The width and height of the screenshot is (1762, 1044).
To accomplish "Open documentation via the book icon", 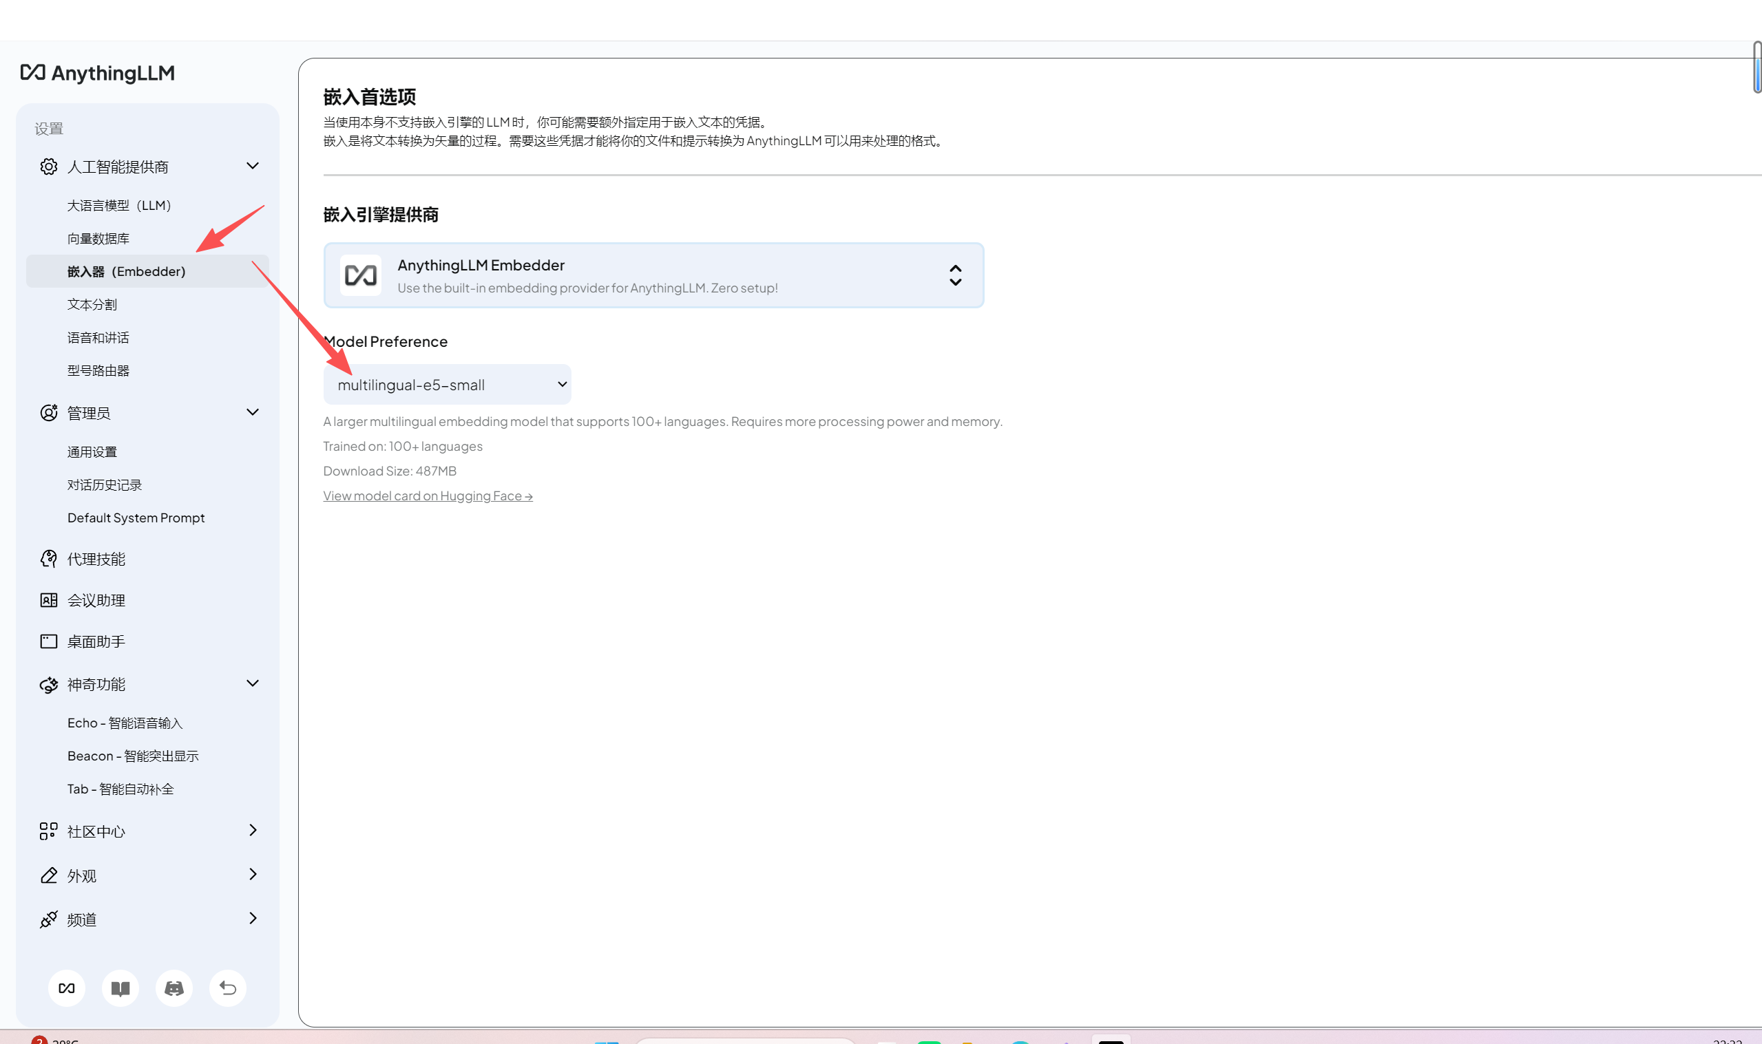I will pyautogui.click(x=120, y=988).
